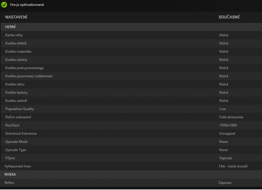
Task: Click the Vypnuto value for VSync
Action: [225, 158]
